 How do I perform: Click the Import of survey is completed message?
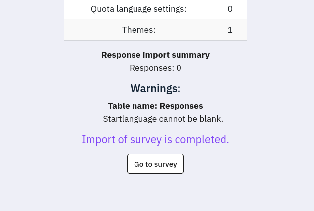[155, 140]
